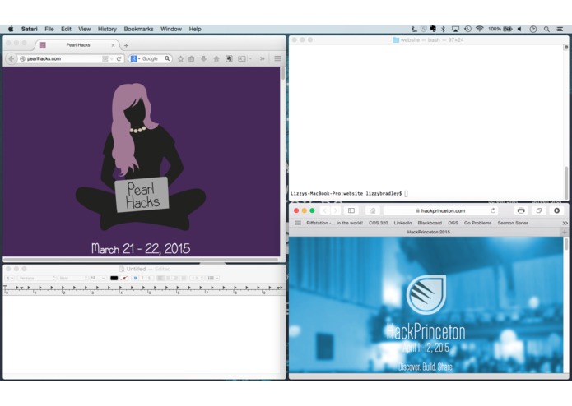572x406 pixels.
Task: Open the URL history dropdown arrow in Firefox
Action: coord(112,58)
